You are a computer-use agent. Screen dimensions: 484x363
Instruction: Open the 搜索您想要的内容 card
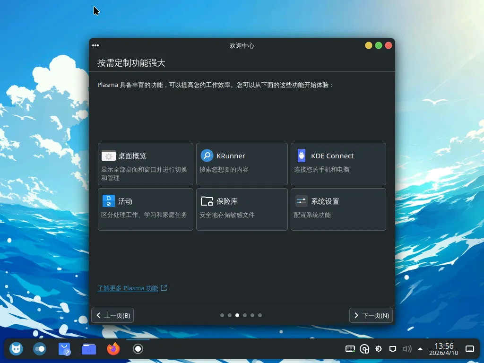242,164
